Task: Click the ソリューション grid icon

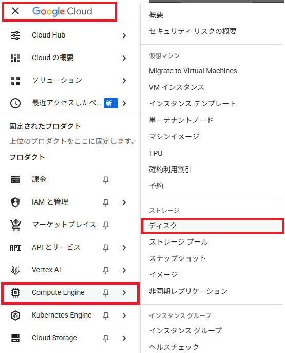Action: [15, 81]
